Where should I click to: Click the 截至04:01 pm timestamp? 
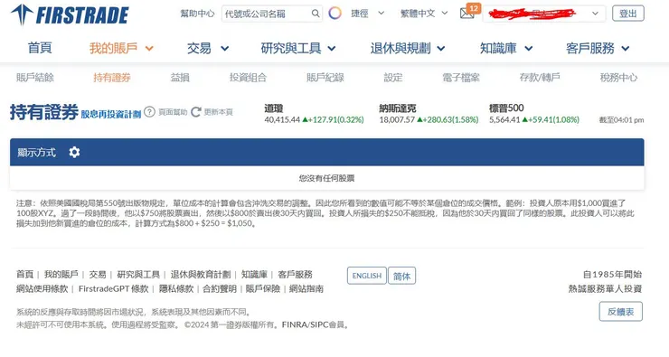[x=621, y=120]
